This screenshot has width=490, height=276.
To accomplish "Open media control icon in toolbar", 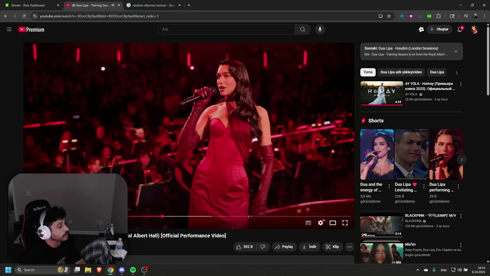I will [466, 16].
